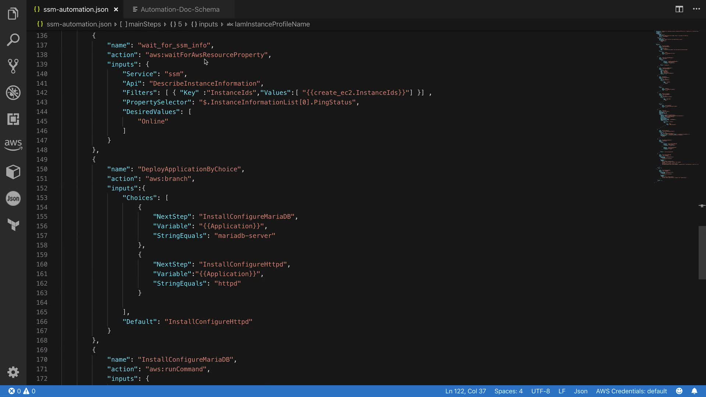The width and height of the screenshot is (706, 397).
Task: Click AWS Credentials: default in status bar
Action: click(x=631, y=391)
